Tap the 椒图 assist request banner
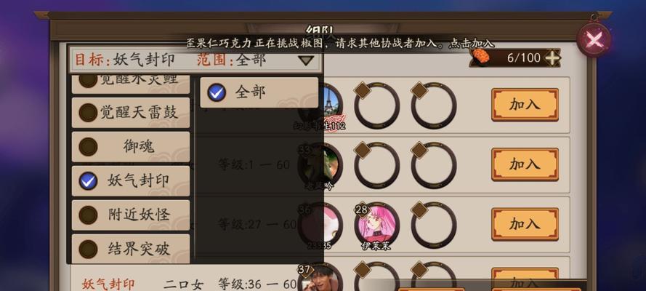Image resolution: width=646 pixels, height=291 pixels. [340, 43]
